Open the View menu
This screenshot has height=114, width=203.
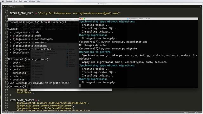click(25, 1)
